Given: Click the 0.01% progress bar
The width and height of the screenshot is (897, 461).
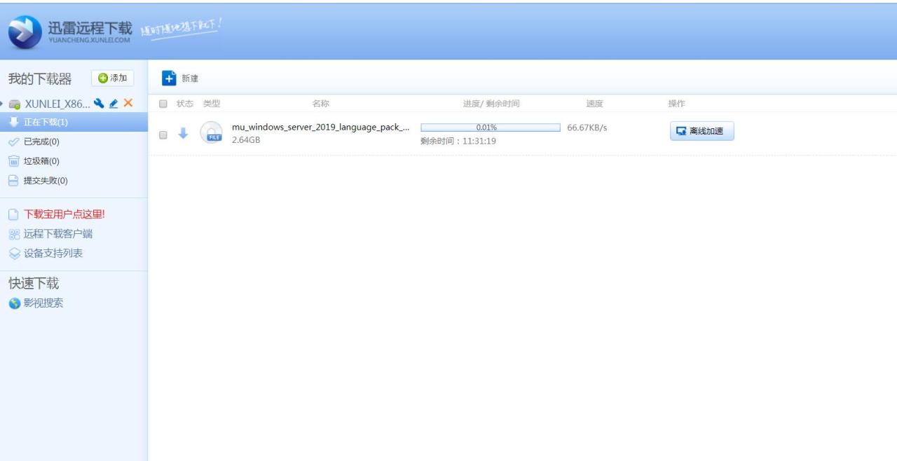Looking at the screenshot, I should 491,128.
